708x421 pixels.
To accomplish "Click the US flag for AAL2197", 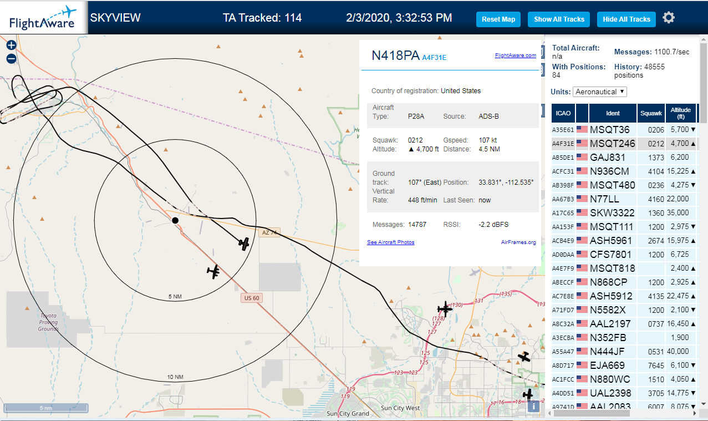I will click(582, 324).
